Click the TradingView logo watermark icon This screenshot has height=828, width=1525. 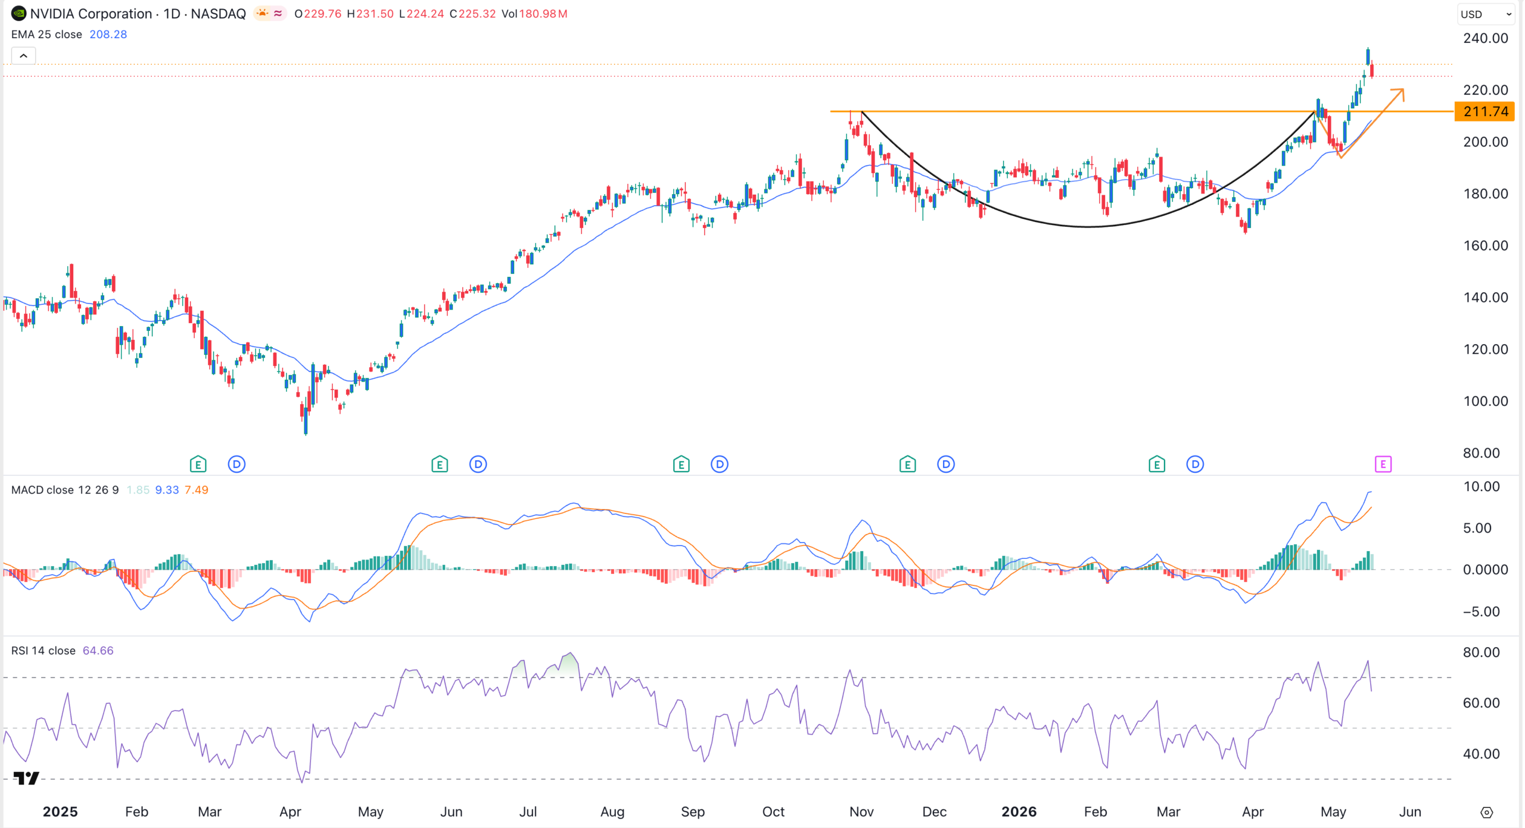tap(26, 778)
